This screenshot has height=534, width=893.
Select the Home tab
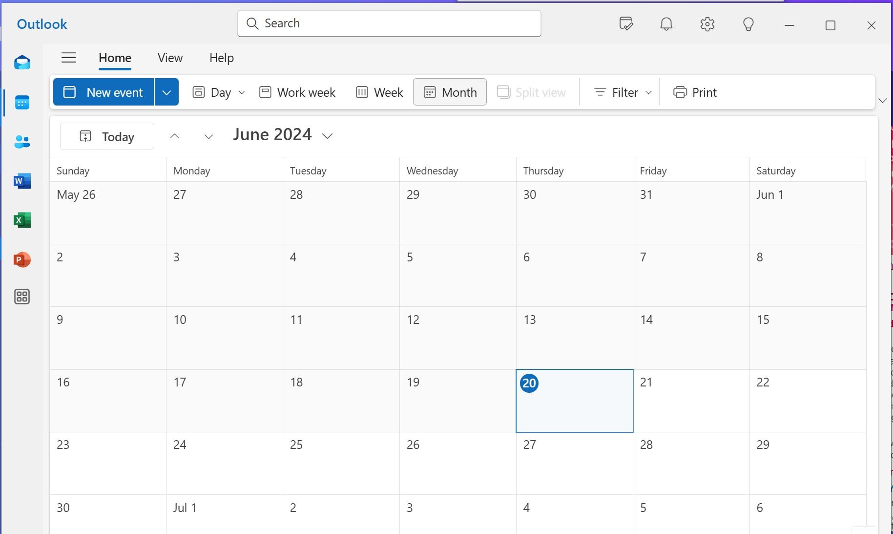tap(115, 58)
